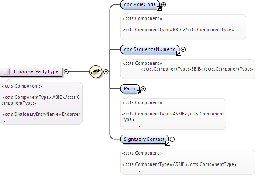The height and width of the screenshot is (176, 258).
Task: Collapse the sequence compositor children
Action: point(106,71)
